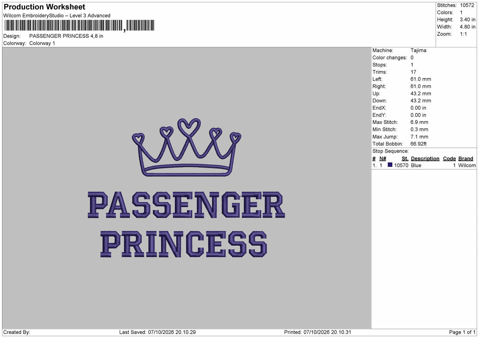Click the Left value 61.0 mm

click(x=421, y=79)
